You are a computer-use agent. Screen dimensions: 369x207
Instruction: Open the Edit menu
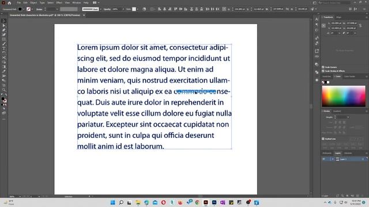(x=25, y=3)
